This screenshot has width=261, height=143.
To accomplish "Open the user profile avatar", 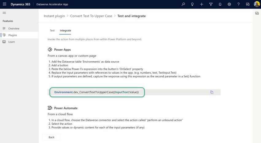I will (257, 4).
